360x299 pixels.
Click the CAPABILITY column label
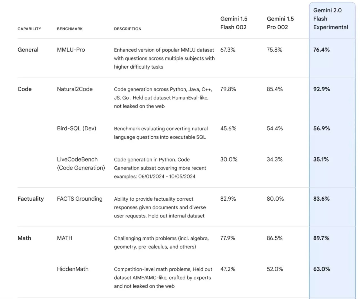coord(29,29)
